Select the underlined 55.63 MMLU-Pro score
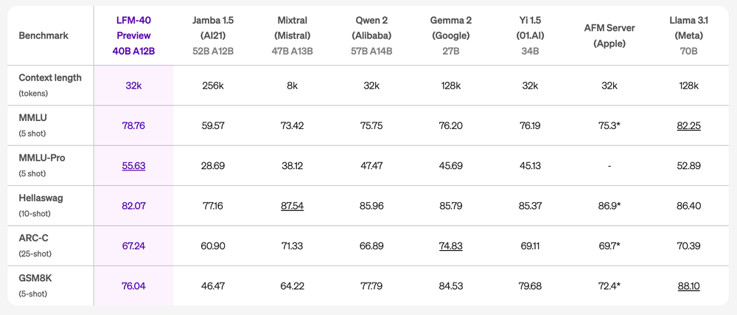Viewport: 737px width, 315px height. (x=133, y=165)
